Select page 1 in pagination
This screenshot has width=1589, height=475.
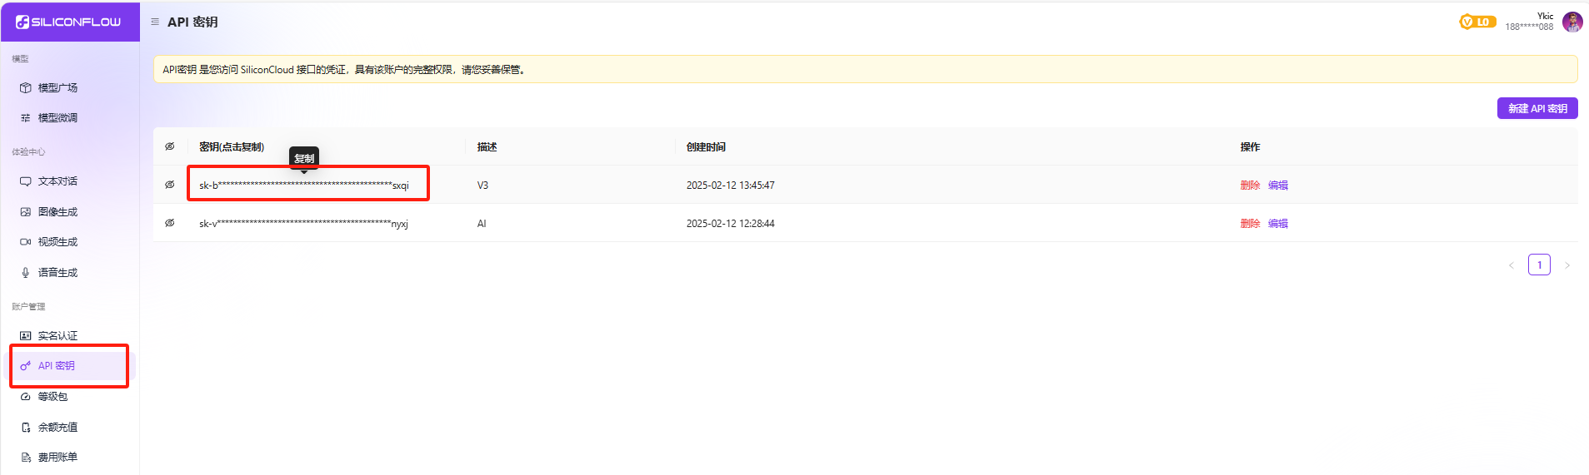point(1539,265)
